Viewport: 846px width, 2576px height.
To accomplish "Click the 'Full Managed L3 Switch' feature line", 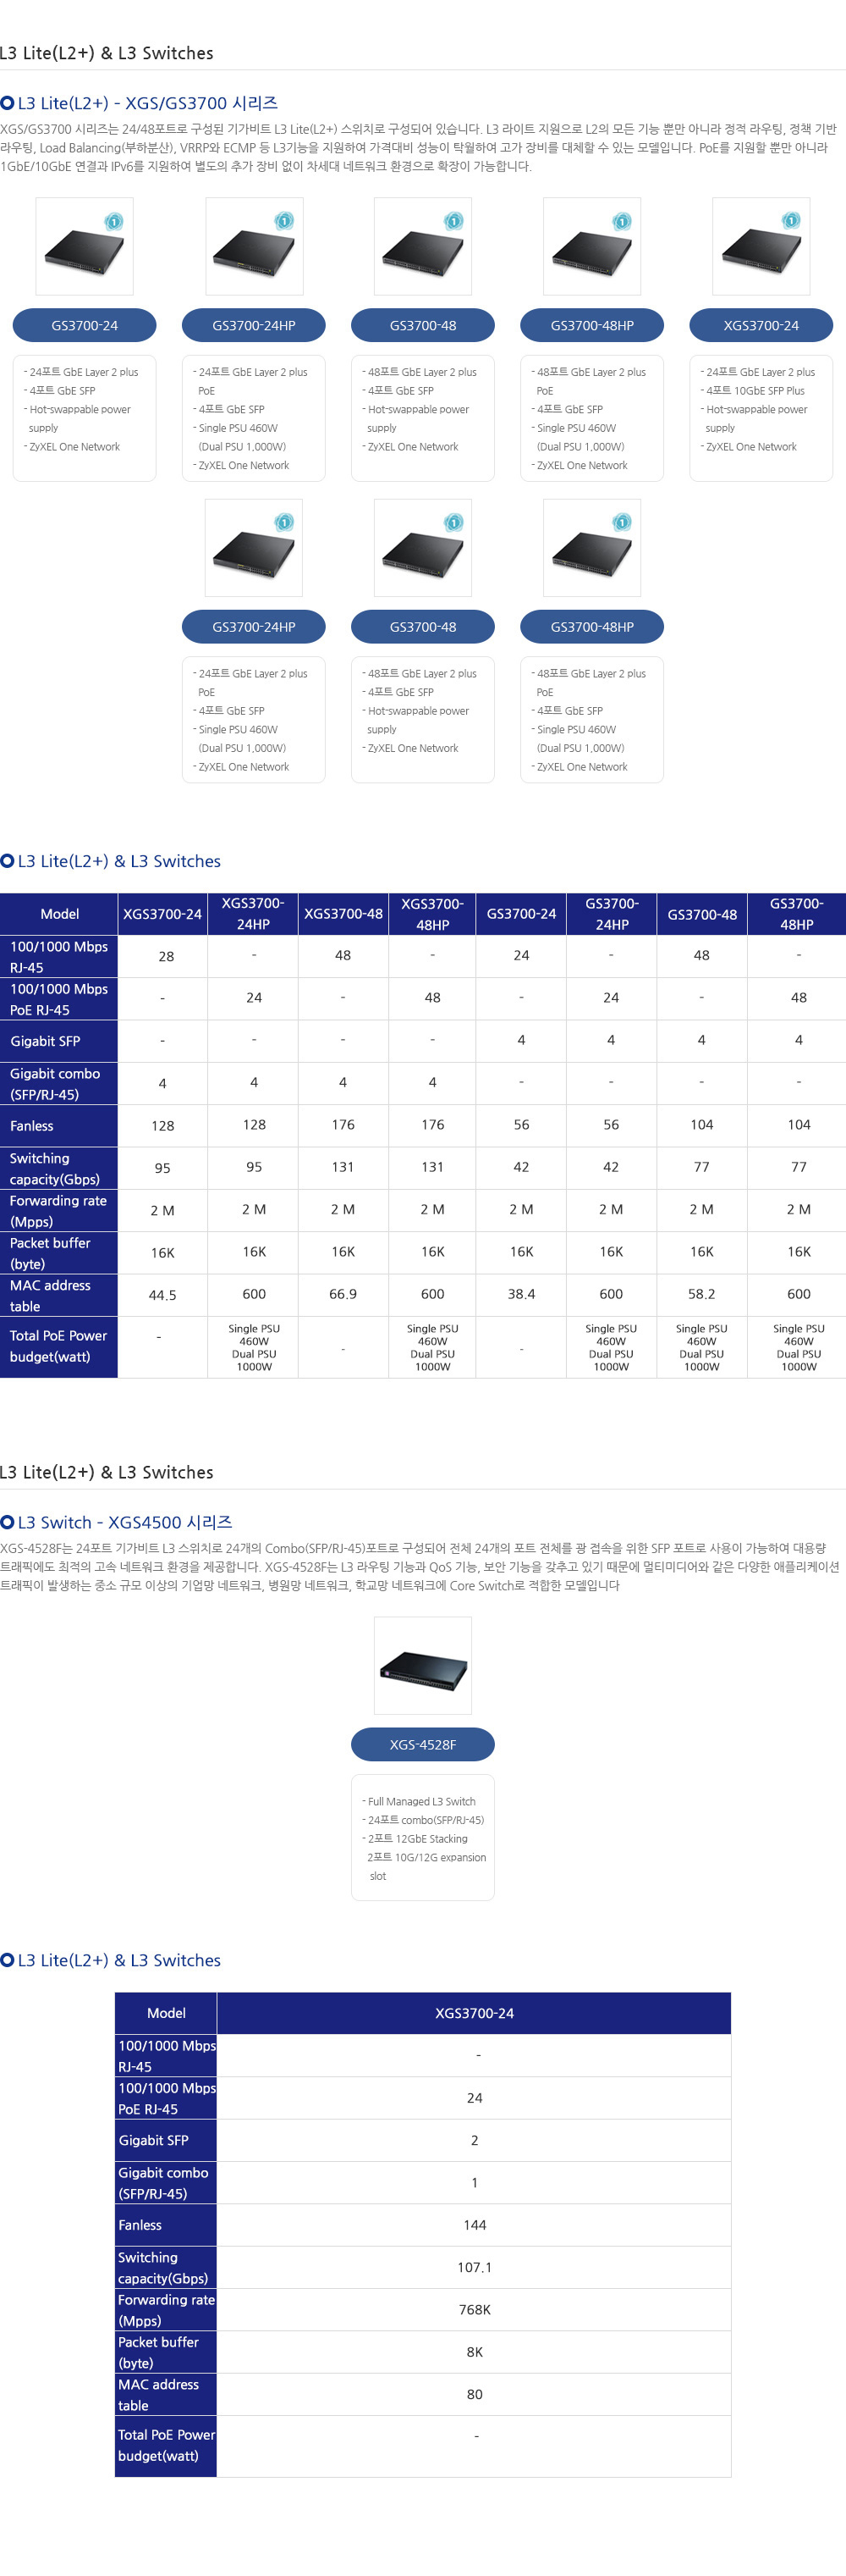I will pyautogui.click(x=420, y=1802).
